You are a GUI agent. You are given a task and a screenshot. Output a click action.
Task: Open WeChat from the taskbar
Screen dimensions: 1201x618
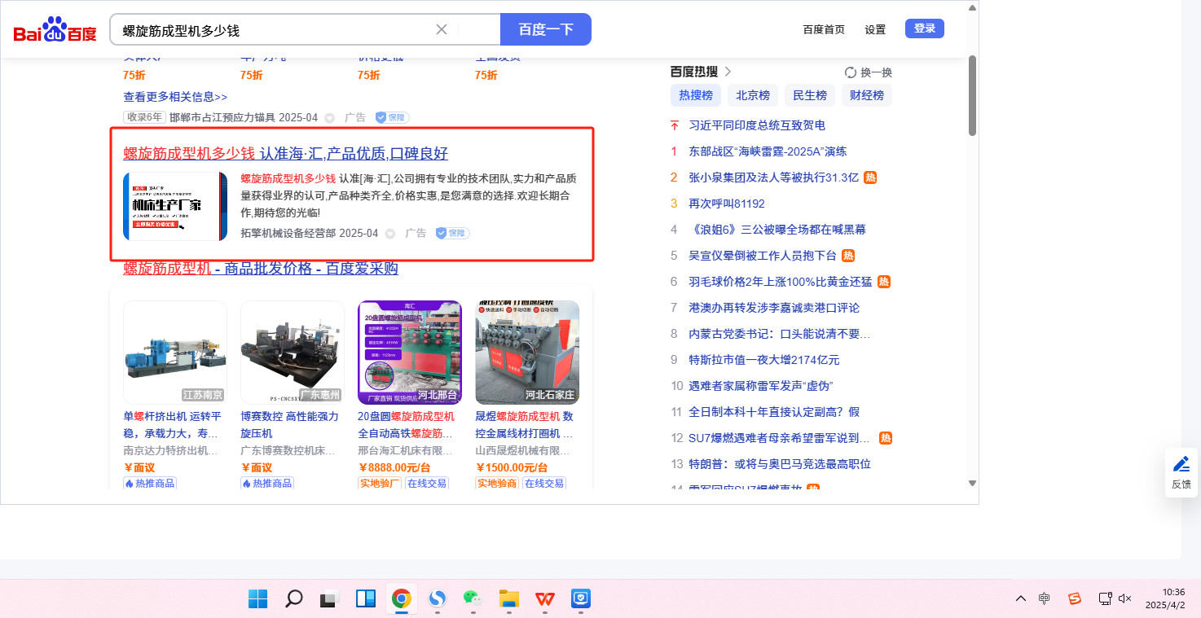click(473, 599)
